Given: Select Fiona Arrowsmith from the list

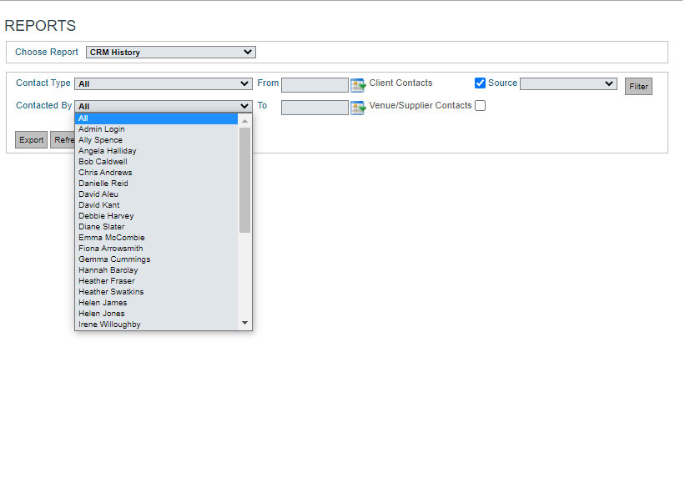Looking at the screenshot, I should pos(156,248).
